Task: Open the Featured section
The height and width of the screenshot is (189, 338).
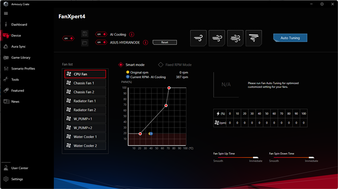Action: [17, 90]
